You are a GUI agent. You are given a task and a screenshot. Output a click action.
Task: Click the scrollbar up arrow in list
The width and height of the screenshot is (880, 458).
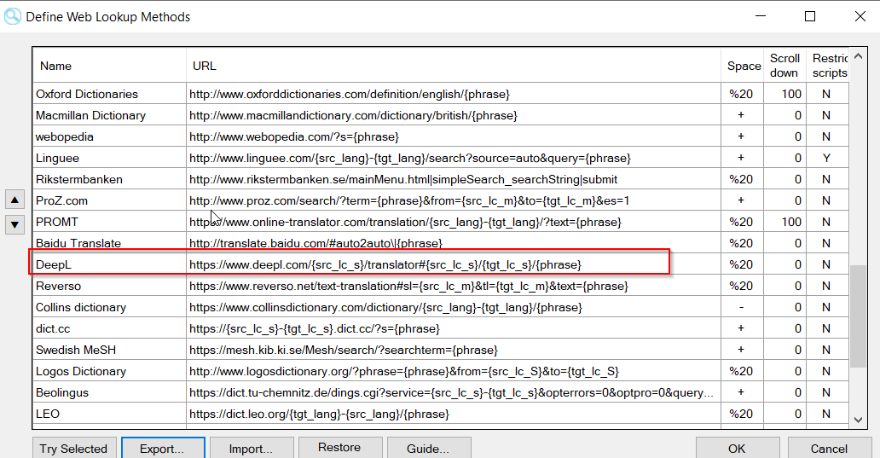[858, 56]
